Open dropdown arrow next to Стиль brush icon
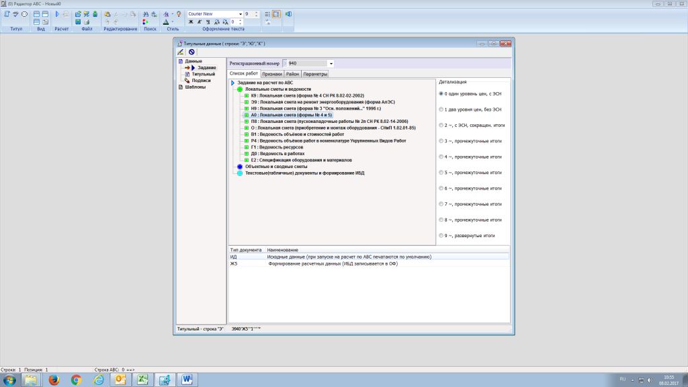The image size is (688, 387). 173,14
